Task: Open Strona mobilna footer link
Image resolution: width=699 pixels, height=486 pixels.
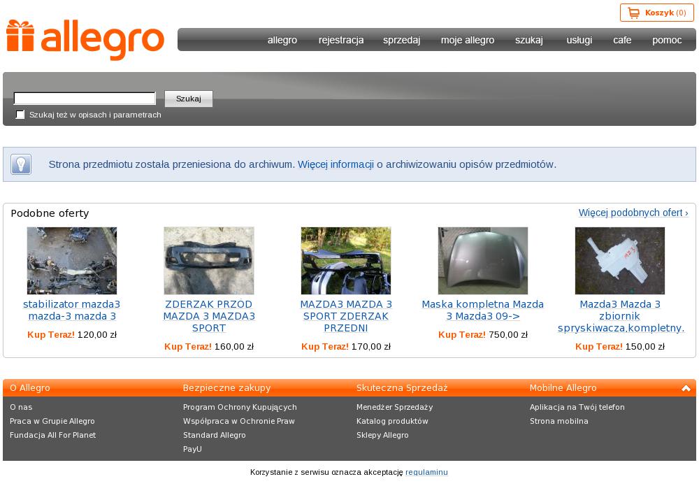Action: pos(559,421)
